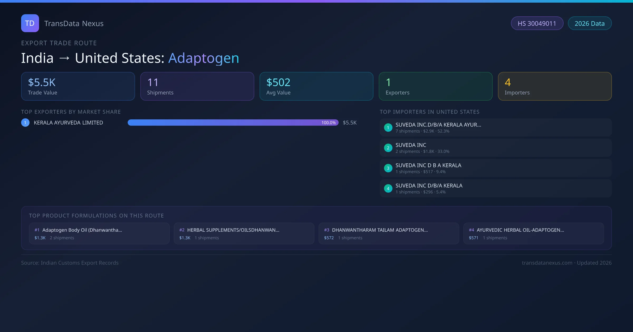The height and width of the screenshot is (332, 633).
Task: Click transdatanexus.com footer link
Action: coord(547,263)
